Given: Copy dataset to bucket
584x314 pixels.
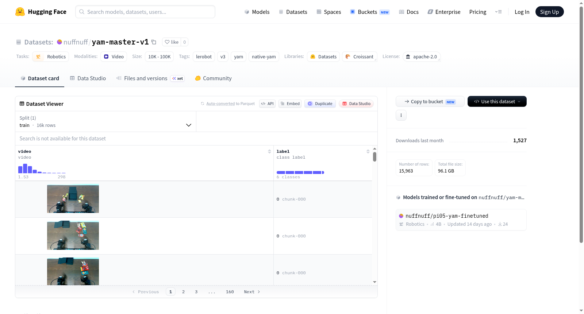Looking at the screenshot, I should coord(430,101).
